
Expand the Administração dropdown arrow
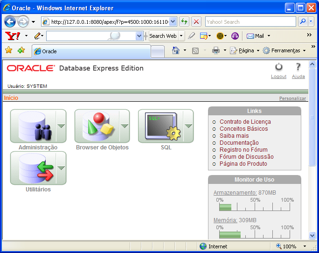click(x=61, y=126)
